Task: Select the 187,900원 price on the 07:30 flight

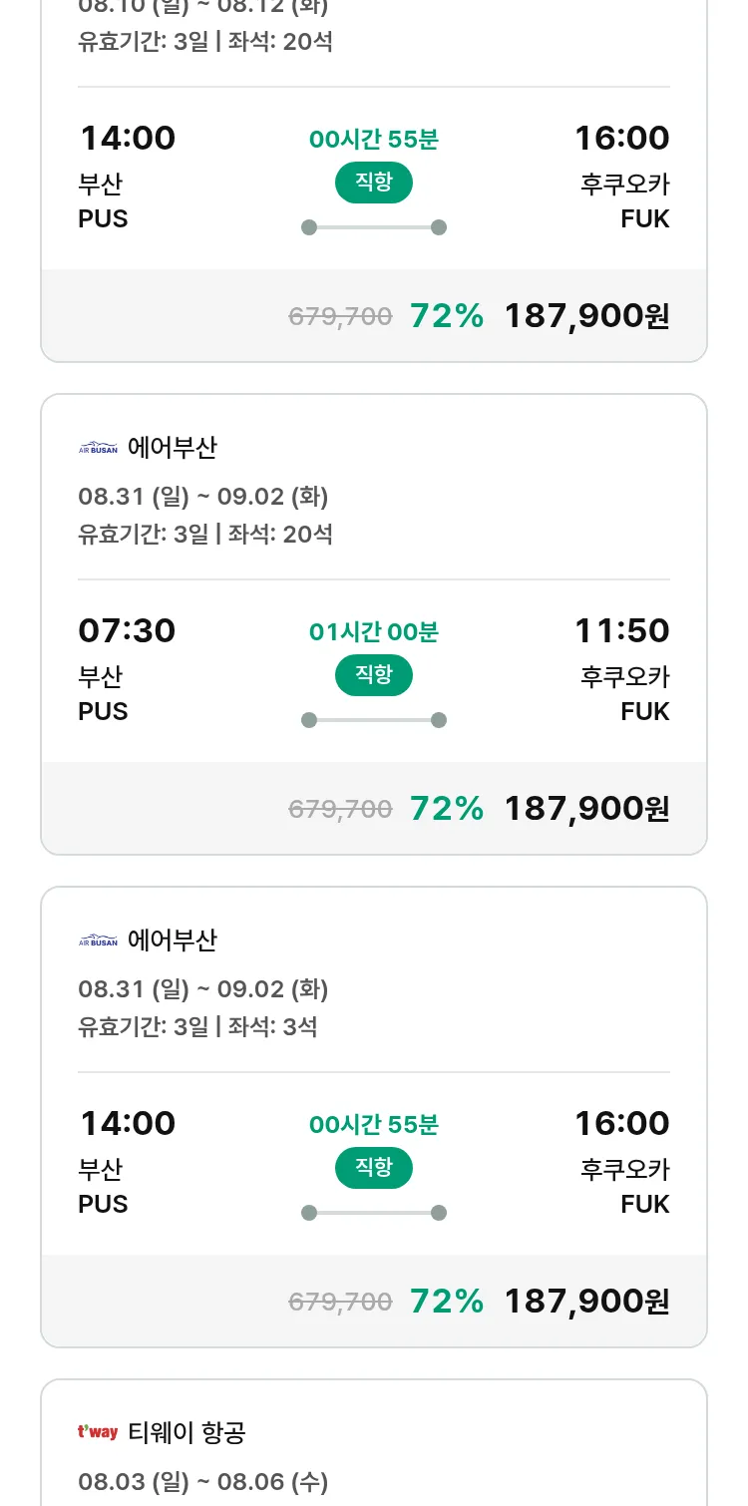Action: 586,808
